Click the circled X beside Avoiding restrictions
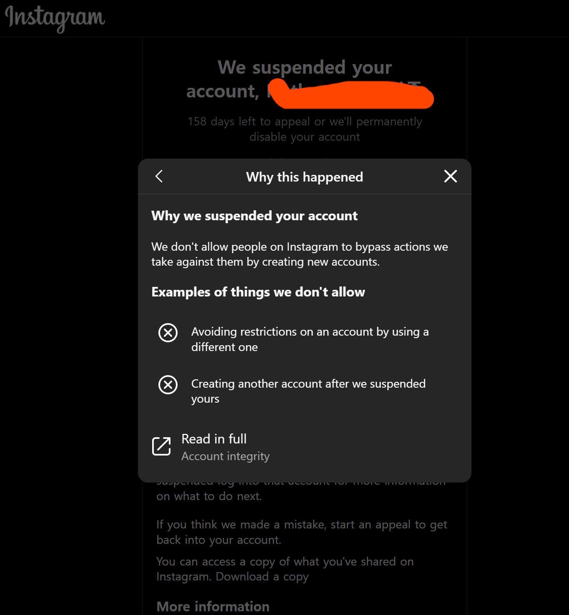The height and width of the screenshot is (615, 569). pyautogui.click(x=168, y=333)
